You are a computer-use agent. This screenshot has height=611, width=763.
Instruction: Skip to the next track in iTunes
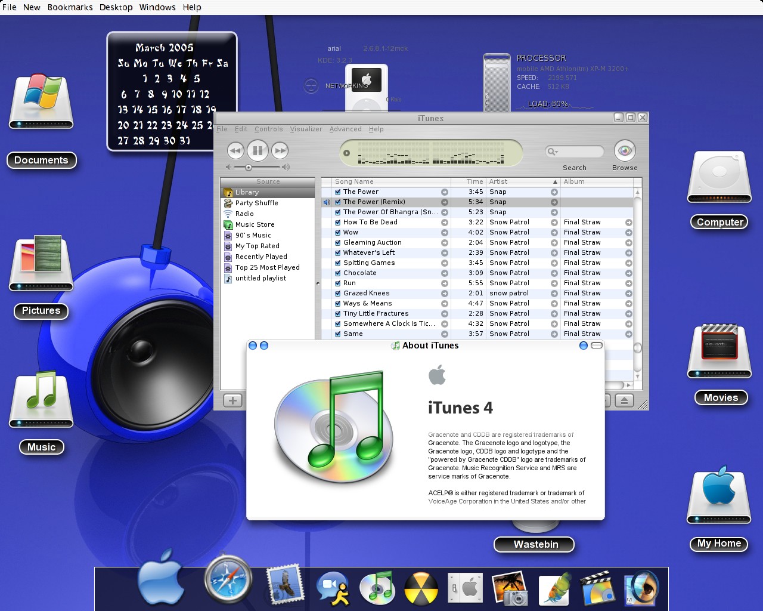[280, 151]
